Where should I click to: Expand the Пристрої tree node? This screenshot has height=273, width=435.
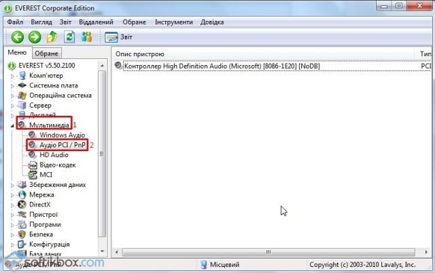point(12,215)
